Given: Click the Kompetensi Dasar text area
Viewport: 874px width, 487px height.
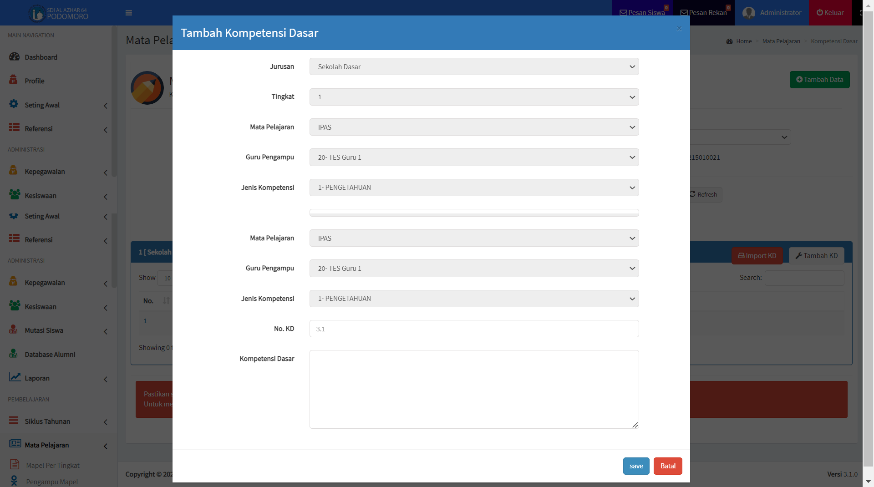Looking at the screenshot, I should coord(474,389).
